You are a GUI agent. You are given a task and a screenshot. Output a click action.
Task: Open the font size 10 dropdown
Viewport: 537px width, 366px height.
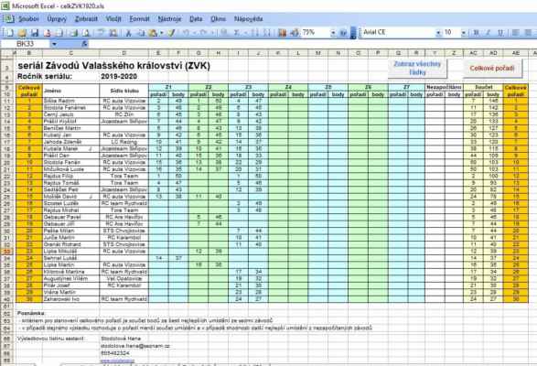(464, 33)
